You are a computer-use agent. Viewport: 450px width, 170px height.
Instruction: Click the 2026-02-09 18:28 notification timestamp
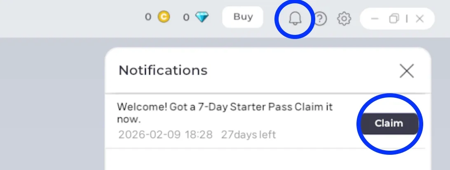click(165, 135)
